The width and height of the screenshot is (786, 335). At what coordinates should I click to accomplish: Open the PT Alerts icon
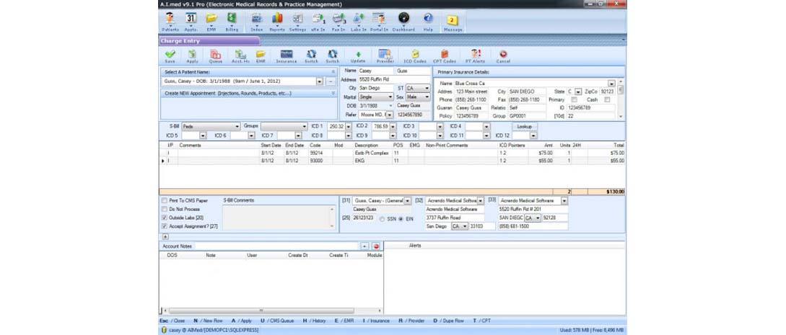coord(475,55)
